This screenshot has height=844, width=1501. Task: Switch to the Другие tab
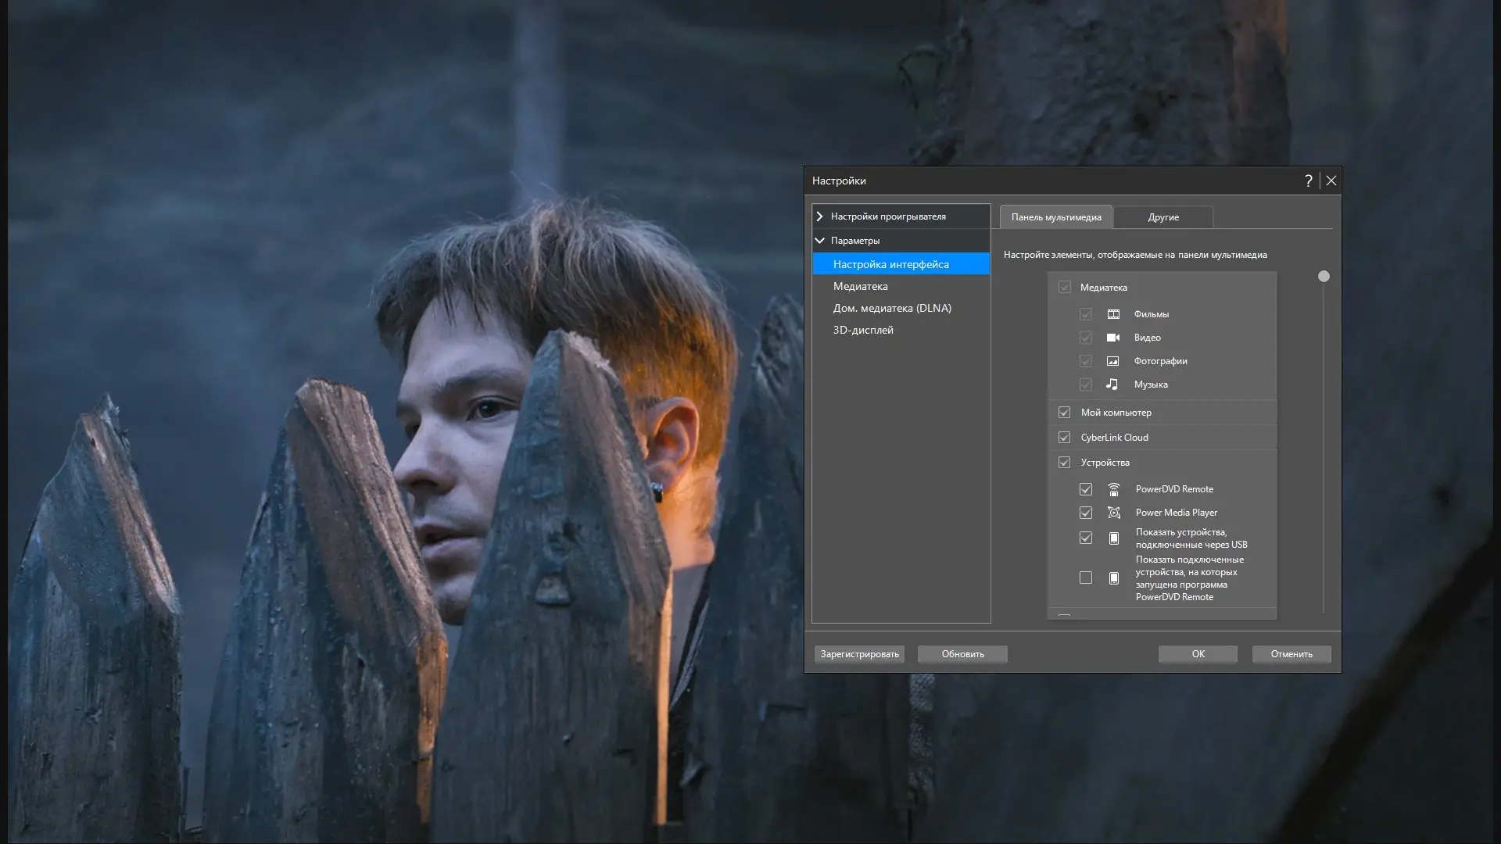1162,217
